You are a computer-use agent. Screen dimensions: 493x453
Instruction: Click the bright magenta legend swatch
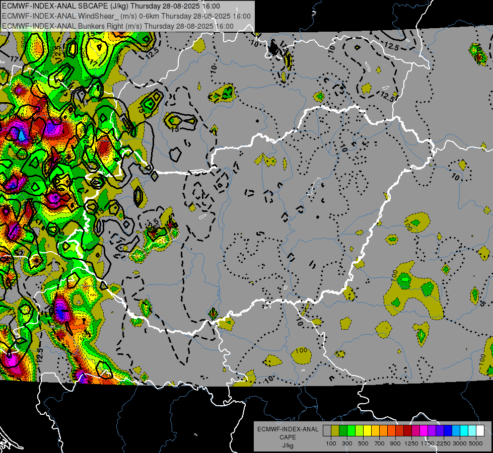424,430
